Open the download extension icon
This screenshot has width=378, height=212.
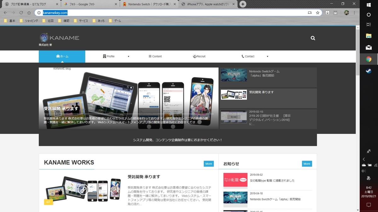pos(328,13)
